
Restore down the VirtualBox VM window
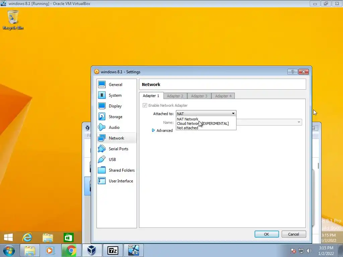(326, 3)
